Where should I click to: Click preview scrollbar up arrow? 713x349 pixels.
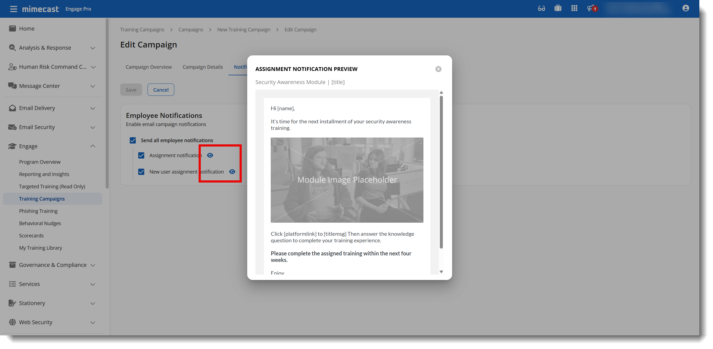[441, 92]
